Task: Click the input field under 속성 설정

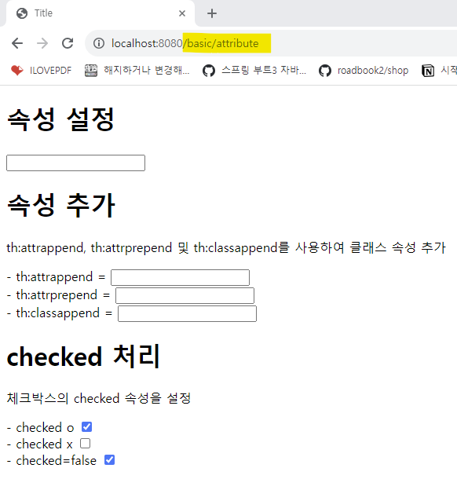Action: click(75, 163)
